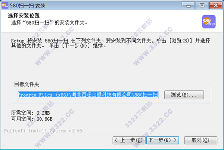
Task: Click the 580扫一扫 icon in title bar
Action: (5, 6)
